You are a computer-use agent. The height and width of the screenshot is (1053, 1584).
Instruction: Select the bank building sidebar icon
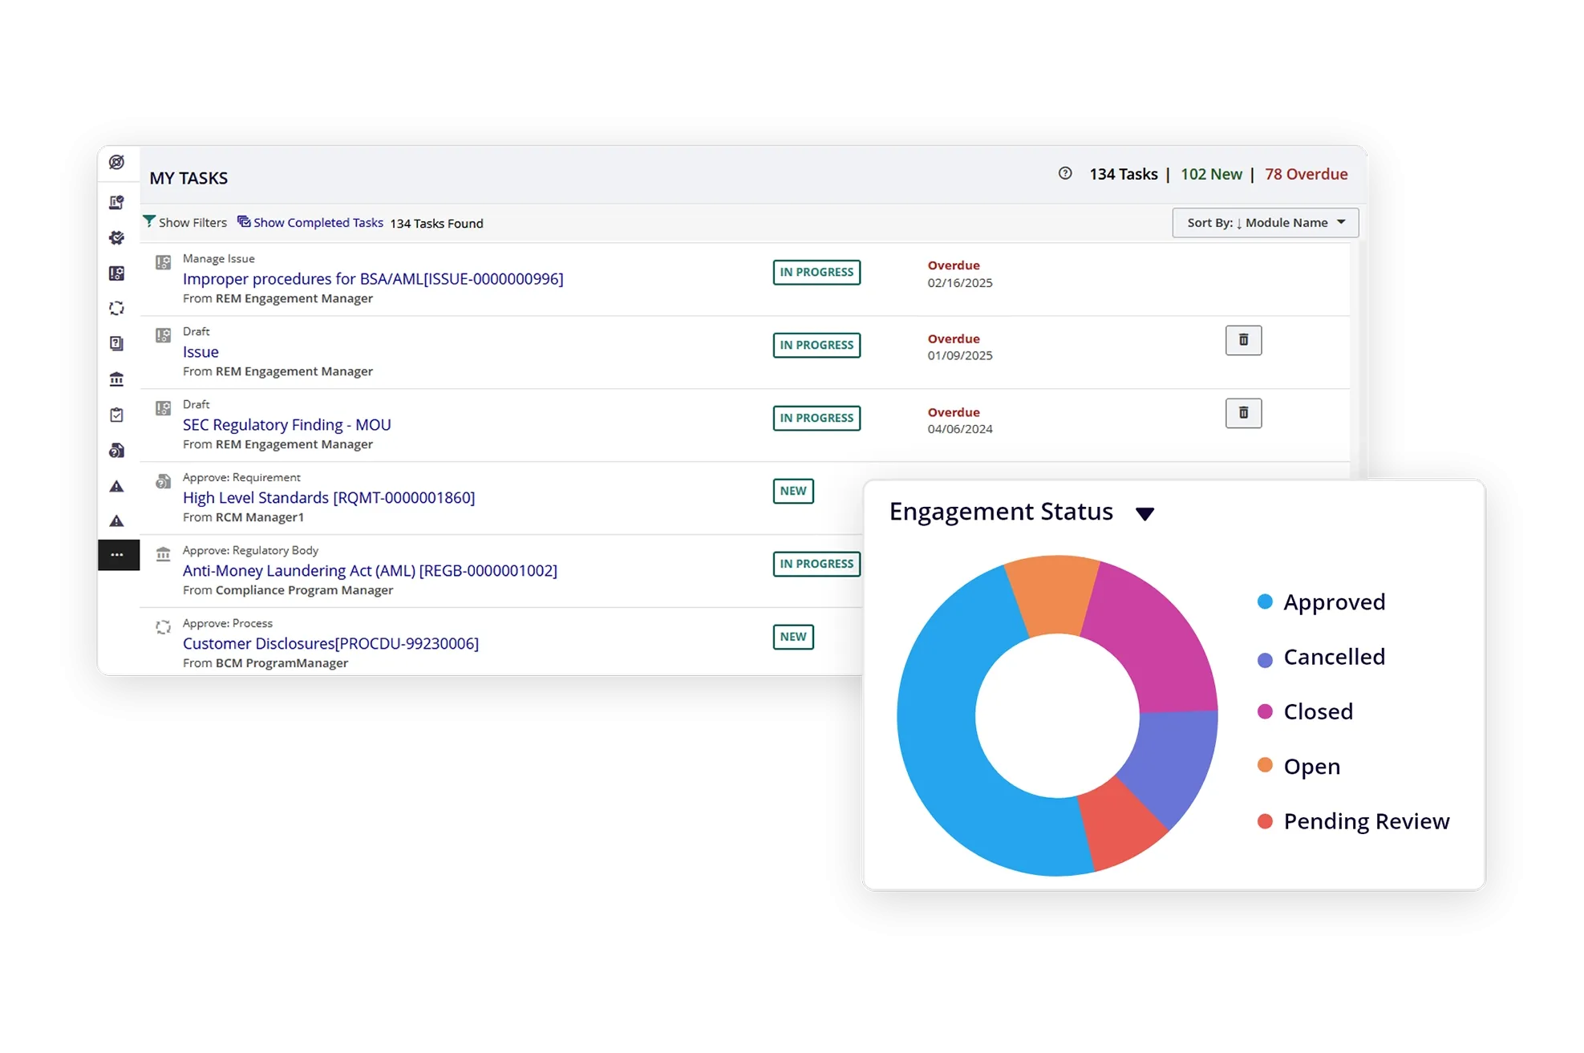point(117,379)
